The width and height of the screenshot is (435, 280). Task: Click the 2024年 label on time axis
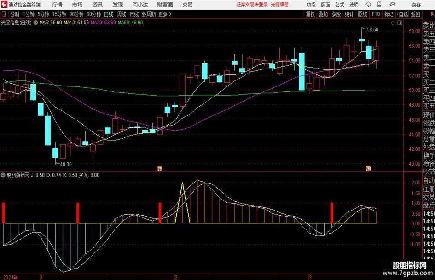pos(11,277)
